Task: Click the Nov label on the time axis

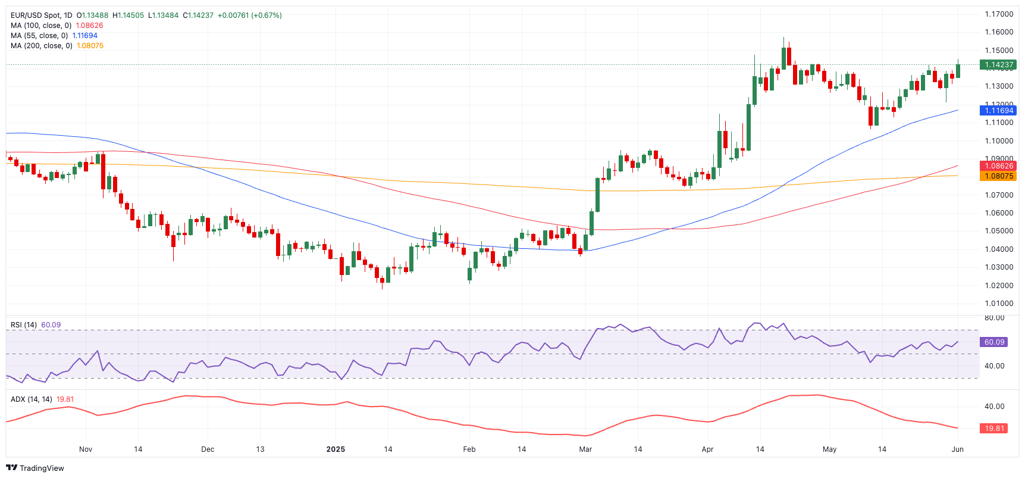Action: tap(86, 449)
